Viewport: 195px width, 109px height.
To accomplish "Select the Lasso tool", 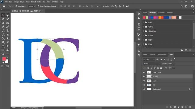I will pyautogui.click(x=3, y=19).
